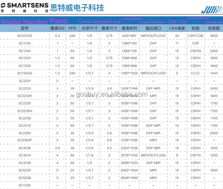This screenshot has width=223, height=189.
Task: Select the FPS column header
Action: (x=72, y=28)
